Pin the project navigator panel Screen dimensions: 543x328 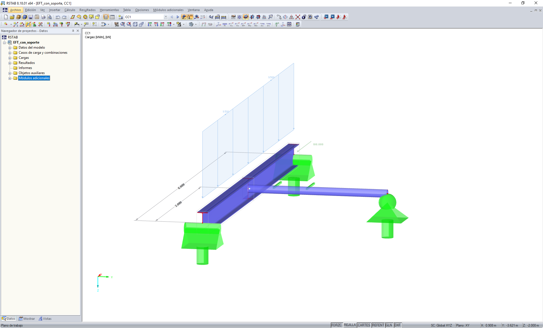coord(73,31)
